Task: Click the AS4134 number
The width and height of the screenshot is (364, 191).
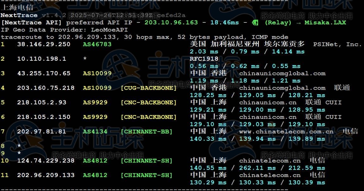Action: tap(95, 132)
